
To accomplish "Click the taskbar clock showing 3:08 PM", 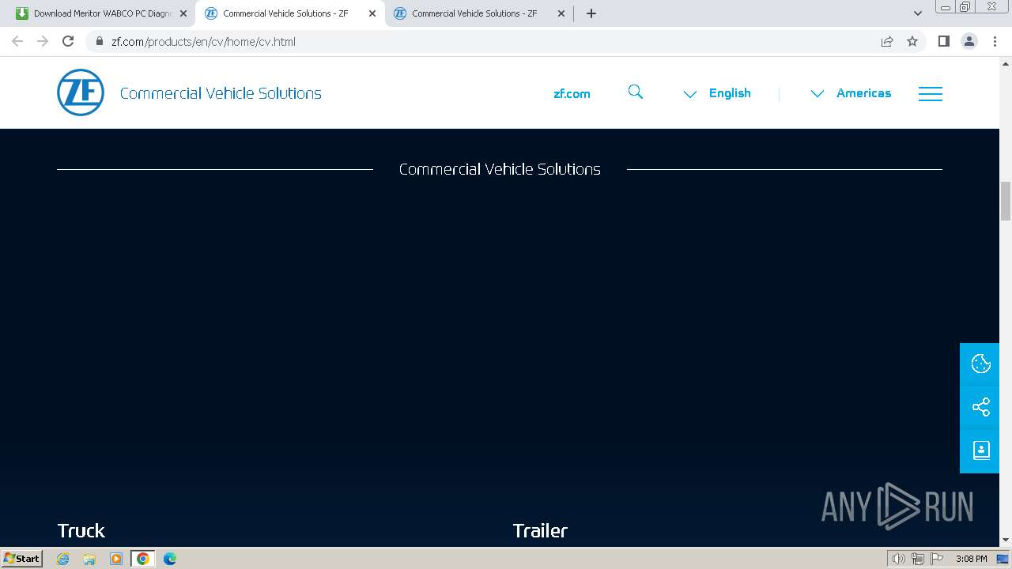I will [x=971, y=559].
